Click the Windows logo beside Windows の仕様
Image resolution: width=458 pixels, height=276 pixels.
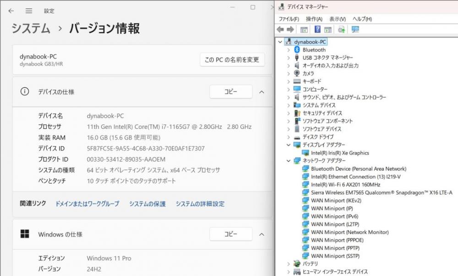25,234
